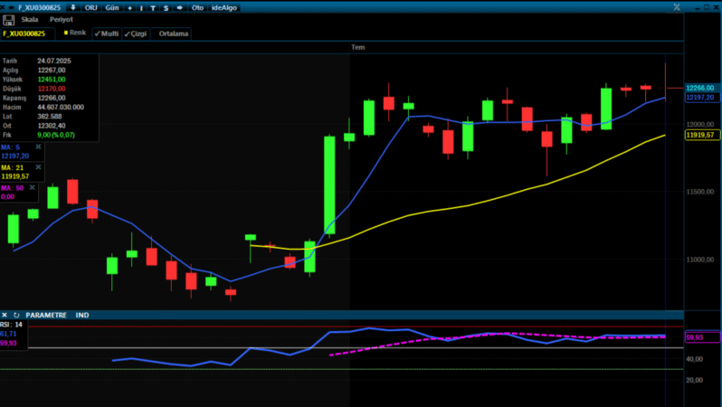Click the 20,00 RSI axis label
This screenshot has height=407, width=722.
click(x=694, y=380)
